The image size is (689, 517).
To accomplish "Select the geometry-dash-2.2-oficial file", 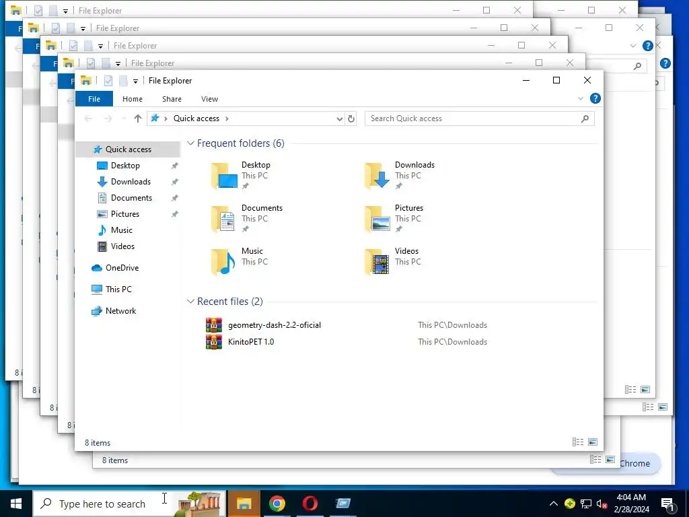I will coord(275,325).
